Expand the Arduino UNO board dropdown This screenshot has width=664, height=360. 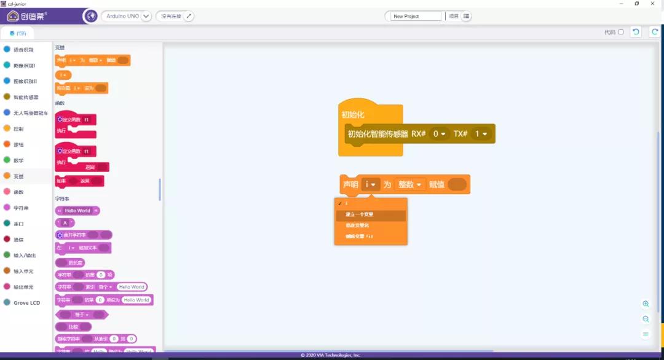146,16
